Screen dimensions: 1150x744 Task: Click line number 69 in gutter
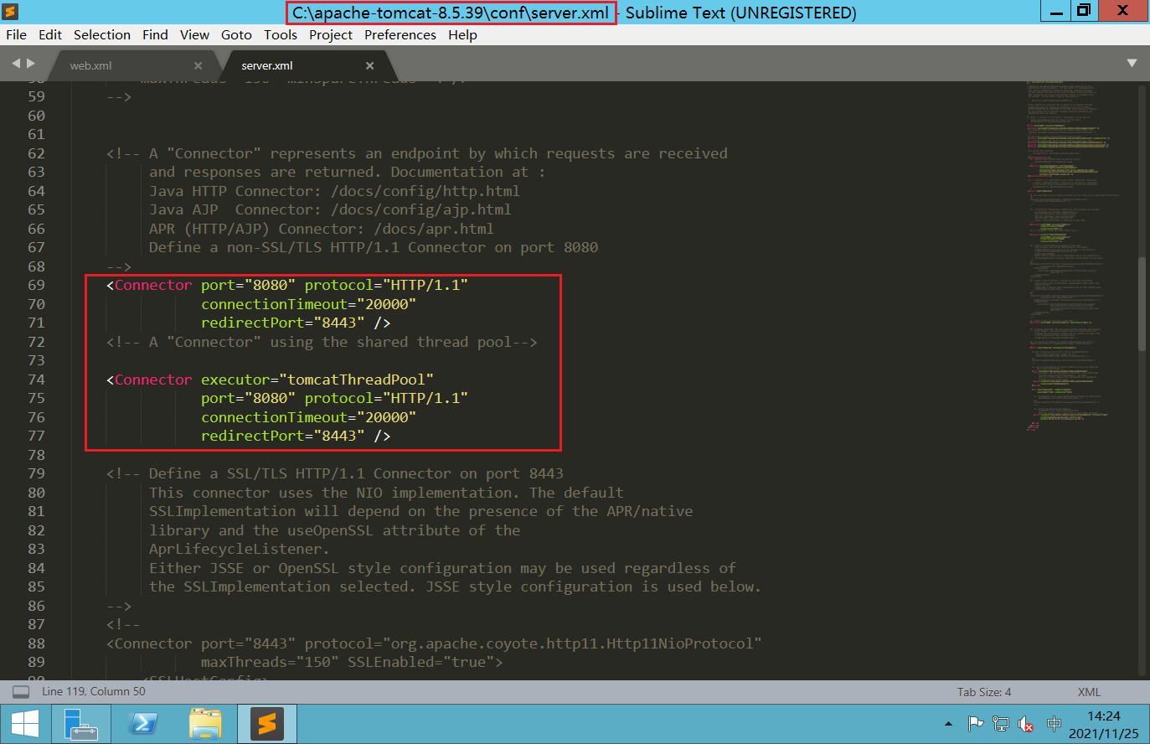click(x=36, y=285)
